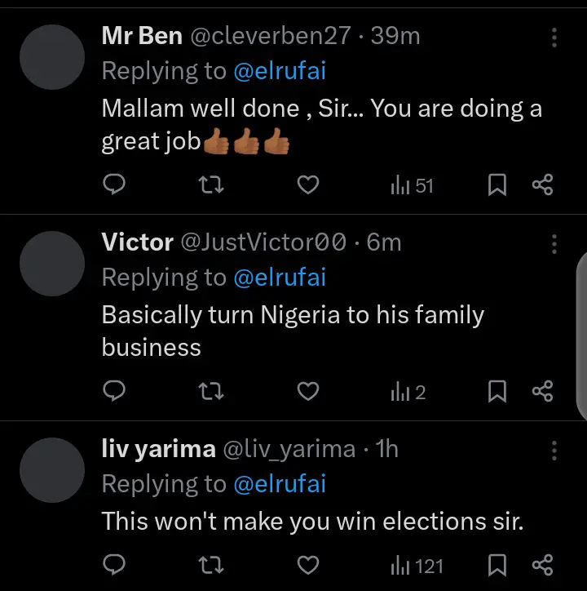Open @elrufai link in liv yarima's reply
587x591 pixels.
(280, 484)
